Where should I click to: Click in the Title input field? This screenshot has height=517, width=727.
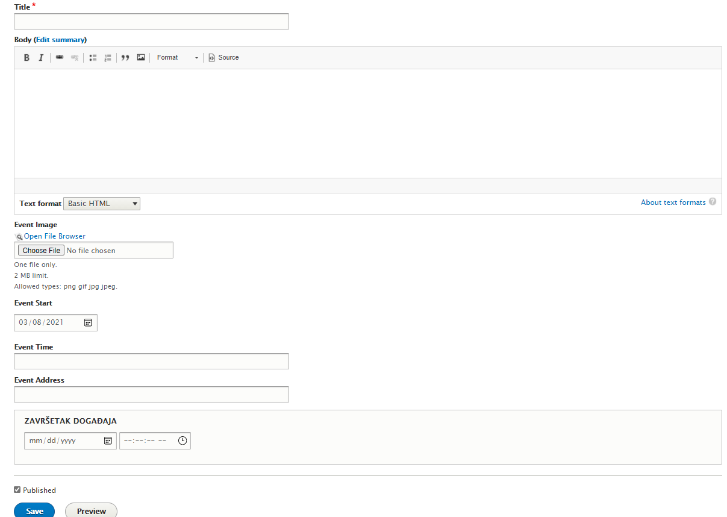[x=151, y=22]
